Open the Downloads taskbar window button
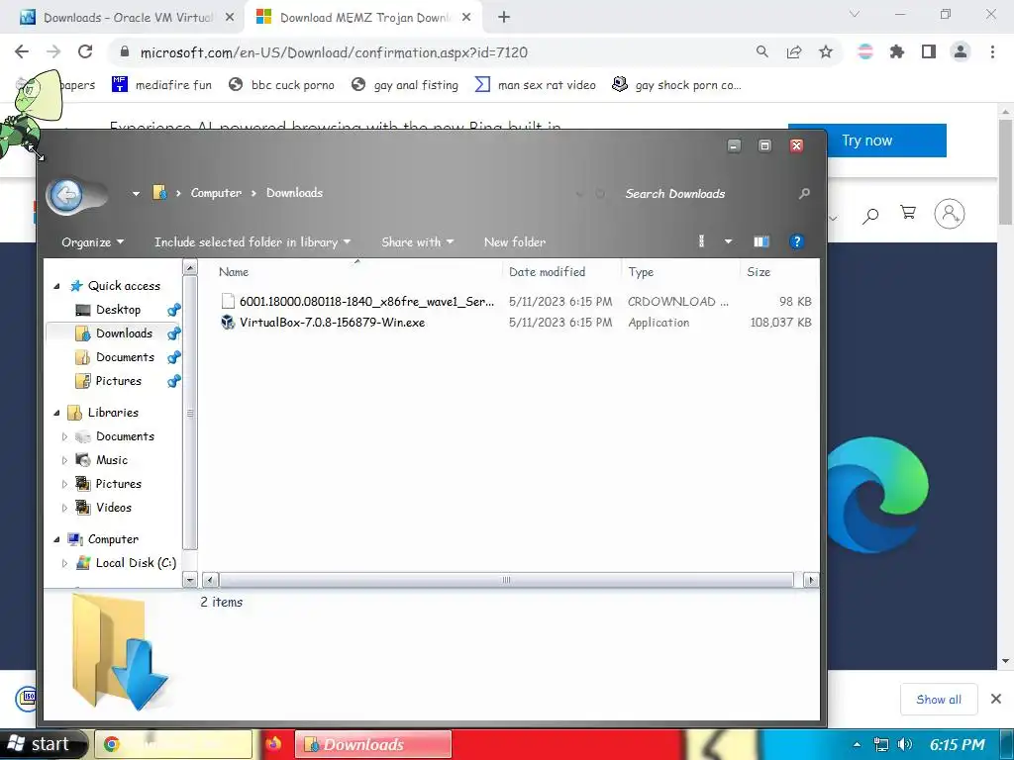Screen dimensions: 1014x760 click(x=373, y=744)
